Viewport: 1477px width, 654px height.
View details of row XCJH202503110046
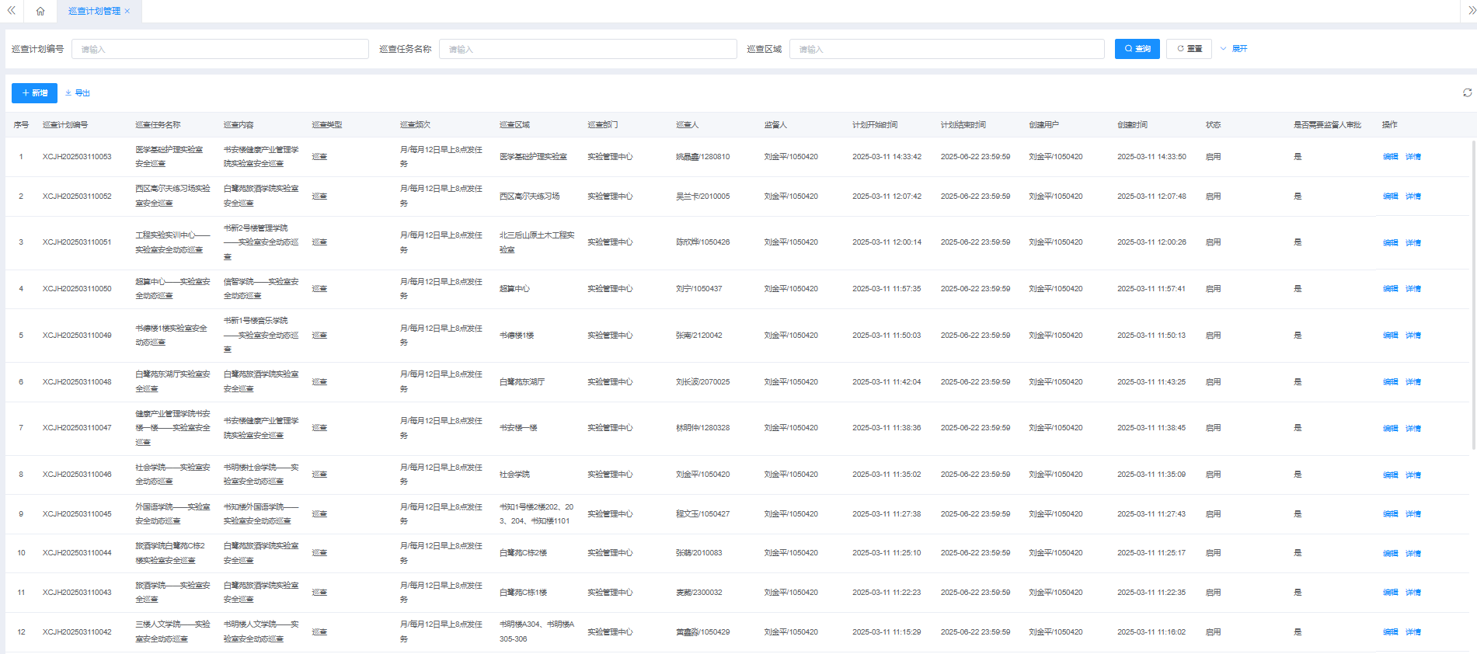tap(1413, 475)
